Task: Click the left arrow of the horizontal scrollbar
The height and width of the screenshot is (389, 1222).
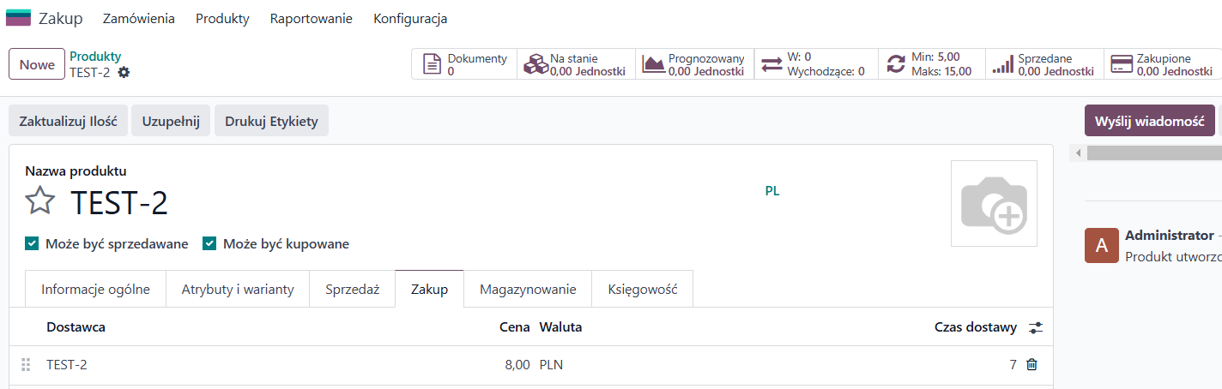Action: coord(1078,153)
